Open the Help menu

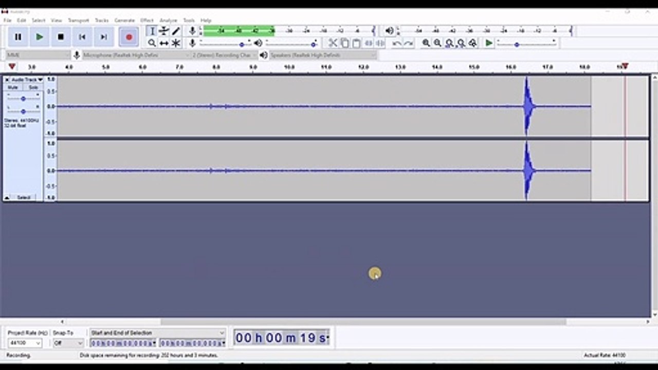[x=206, y=20]
